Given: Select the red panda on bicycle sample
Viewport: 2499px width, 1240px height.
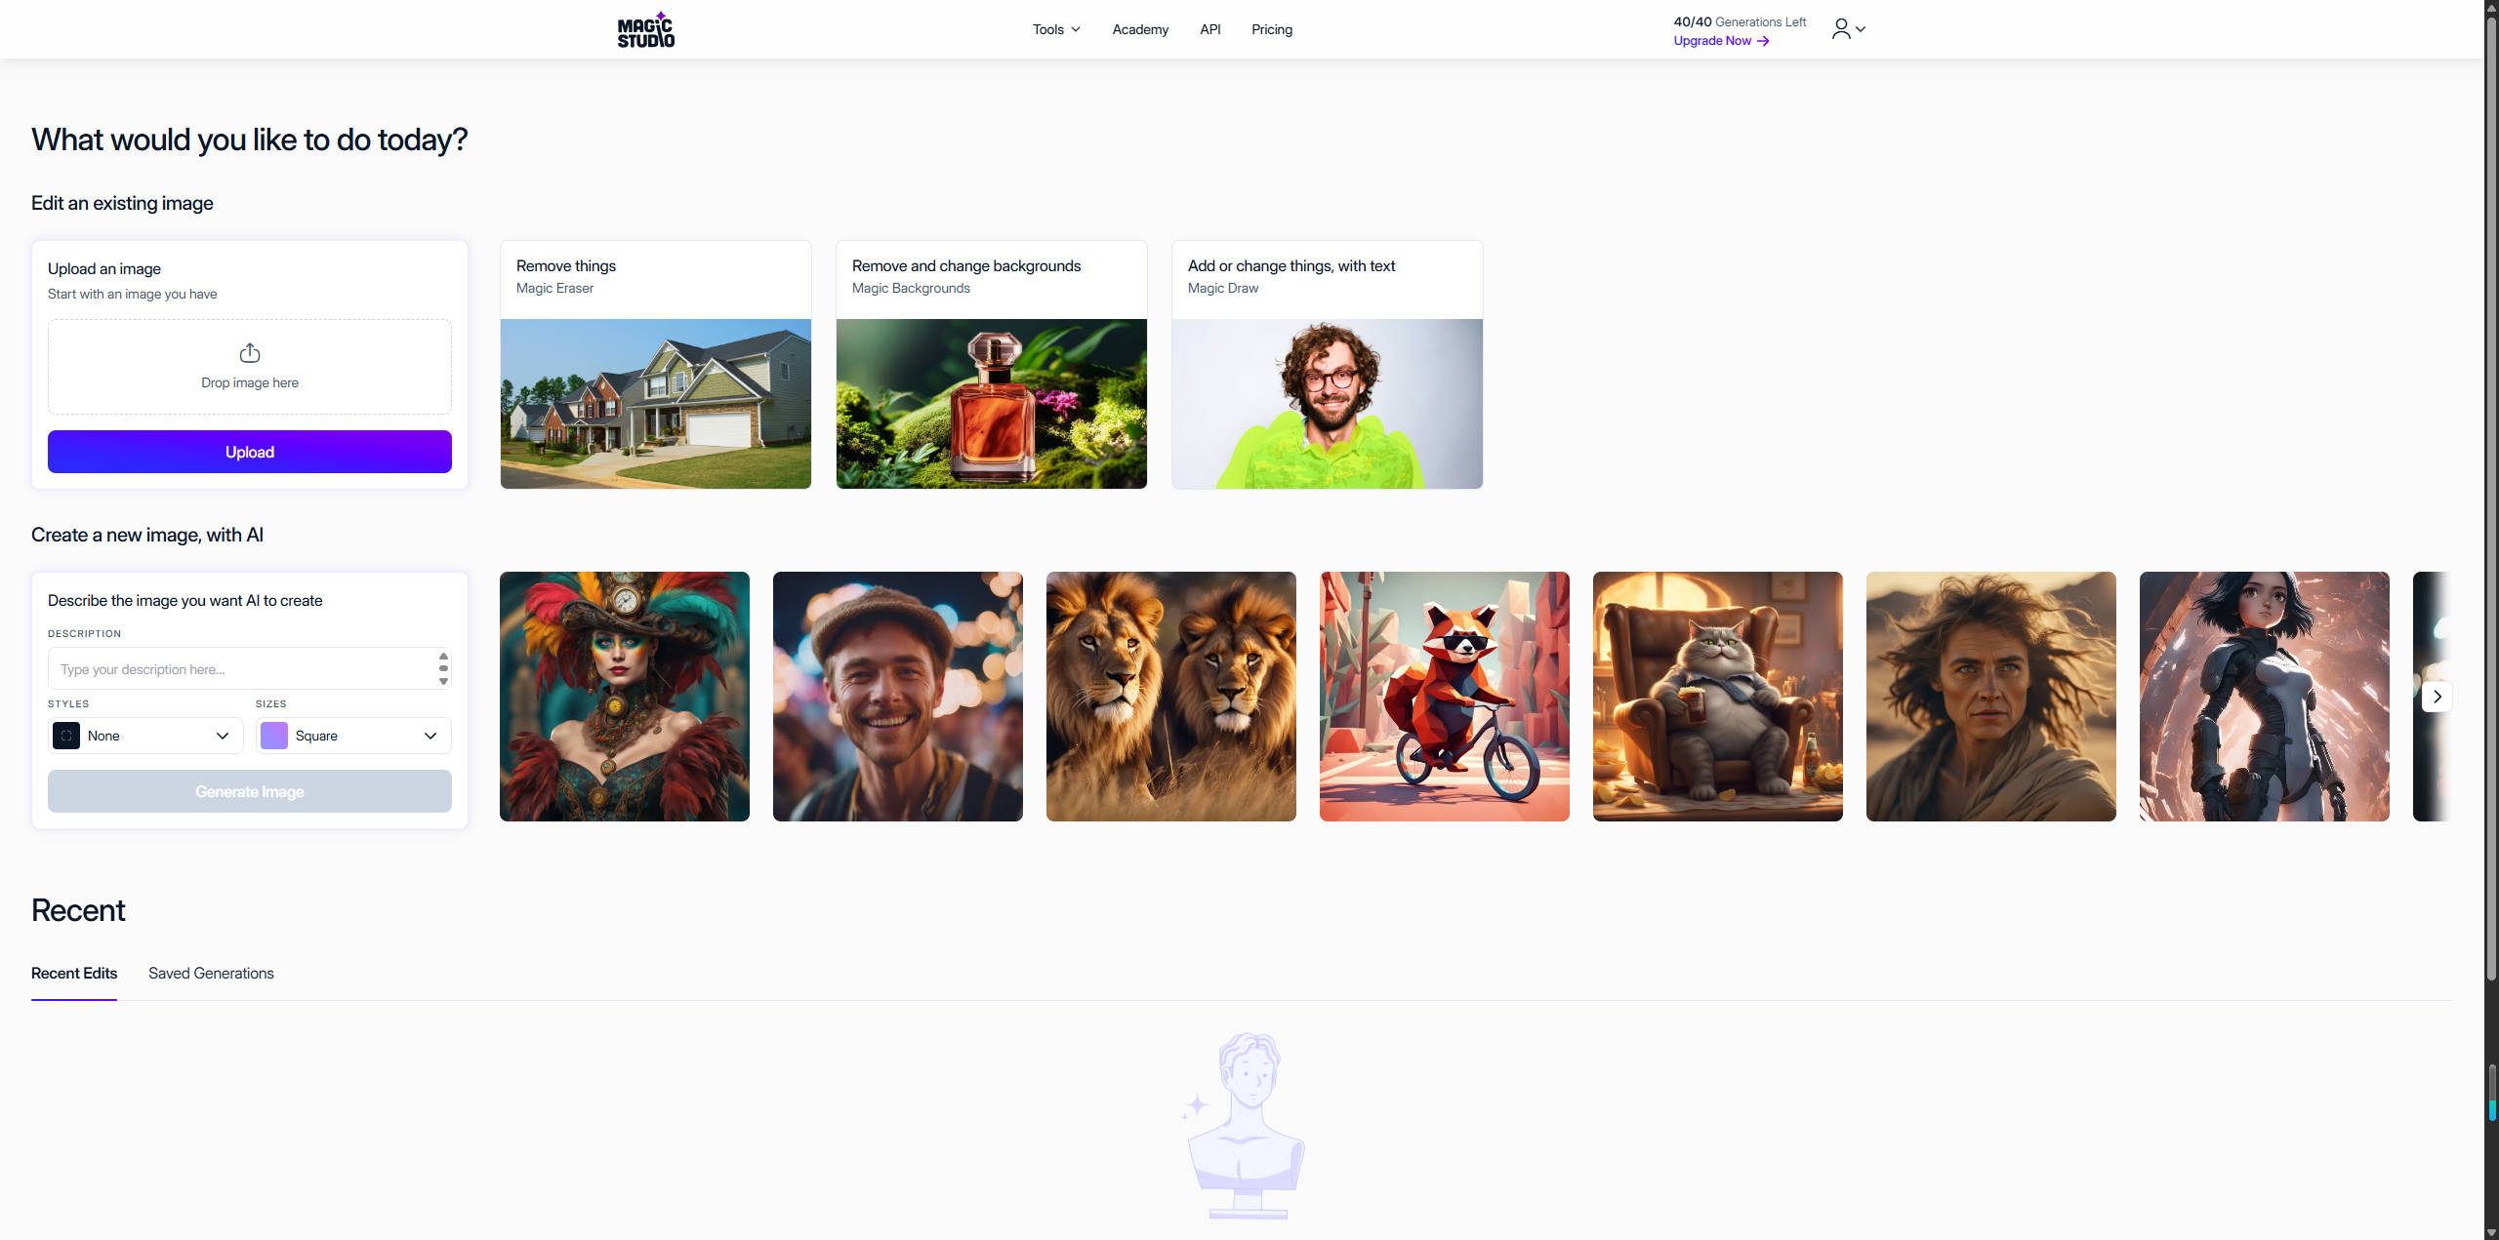Looking at the screenshot, I should coord(1445,697).
